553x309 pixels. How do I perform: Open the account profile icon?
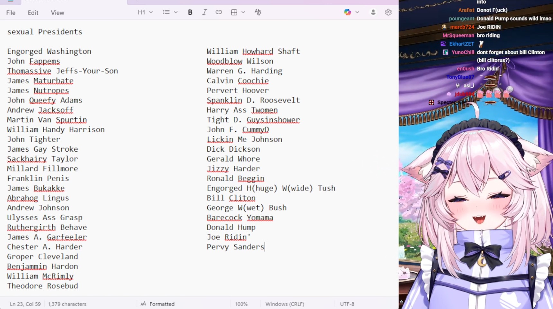point(373,12)
